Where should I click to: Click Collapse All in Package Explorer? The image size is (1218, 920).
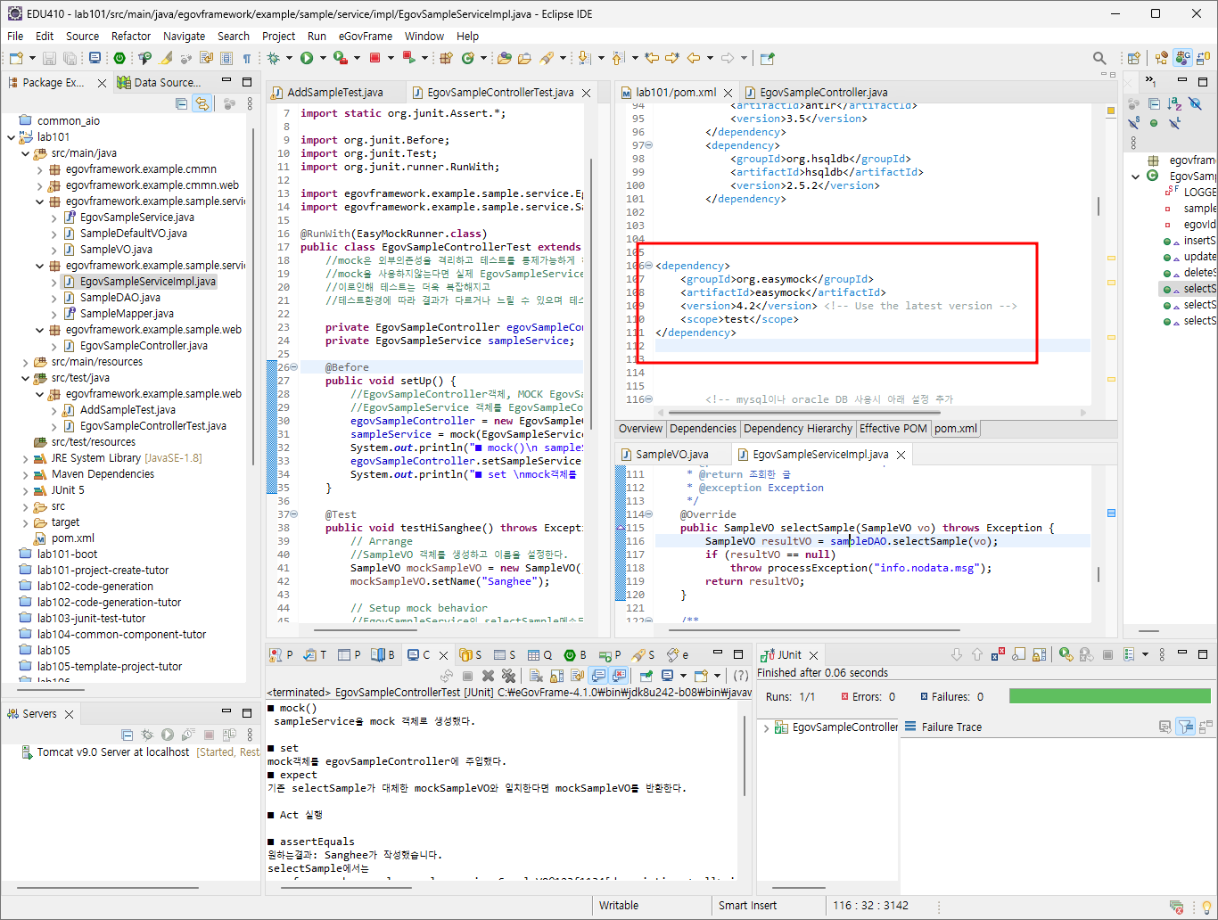(182, 103)
